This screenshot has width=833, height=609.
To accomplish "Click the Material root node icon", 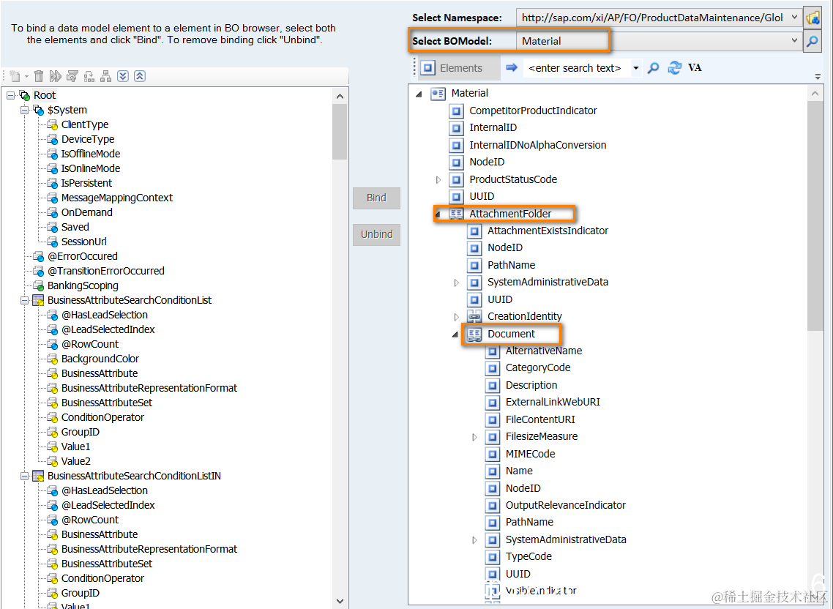I will (x=438, y=94).
